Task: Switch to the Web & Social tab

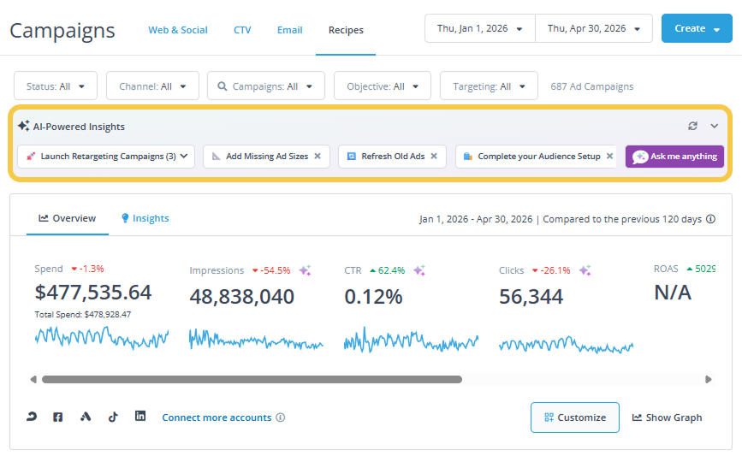Action: coord(178,30)
